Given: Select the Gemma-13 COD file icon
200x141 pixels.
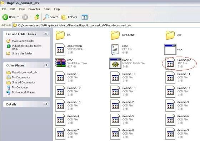Looking at the screenshot, I should coord(115,92).
